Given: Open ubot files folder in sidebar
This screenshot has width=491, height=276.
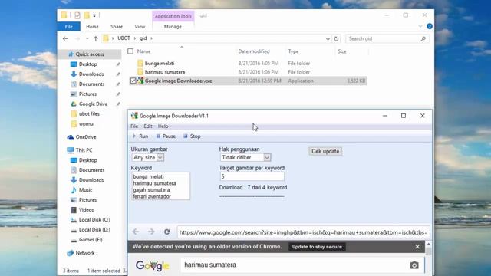Looking at the screenshot, I should (89, 114).
